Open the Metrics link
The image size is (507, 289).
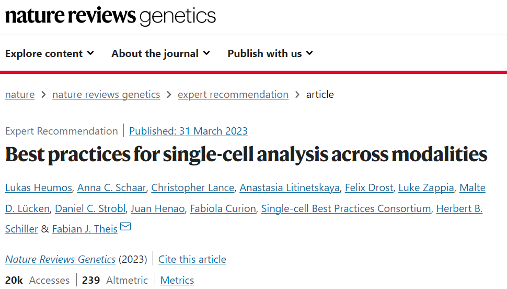(x=177, y=280)
